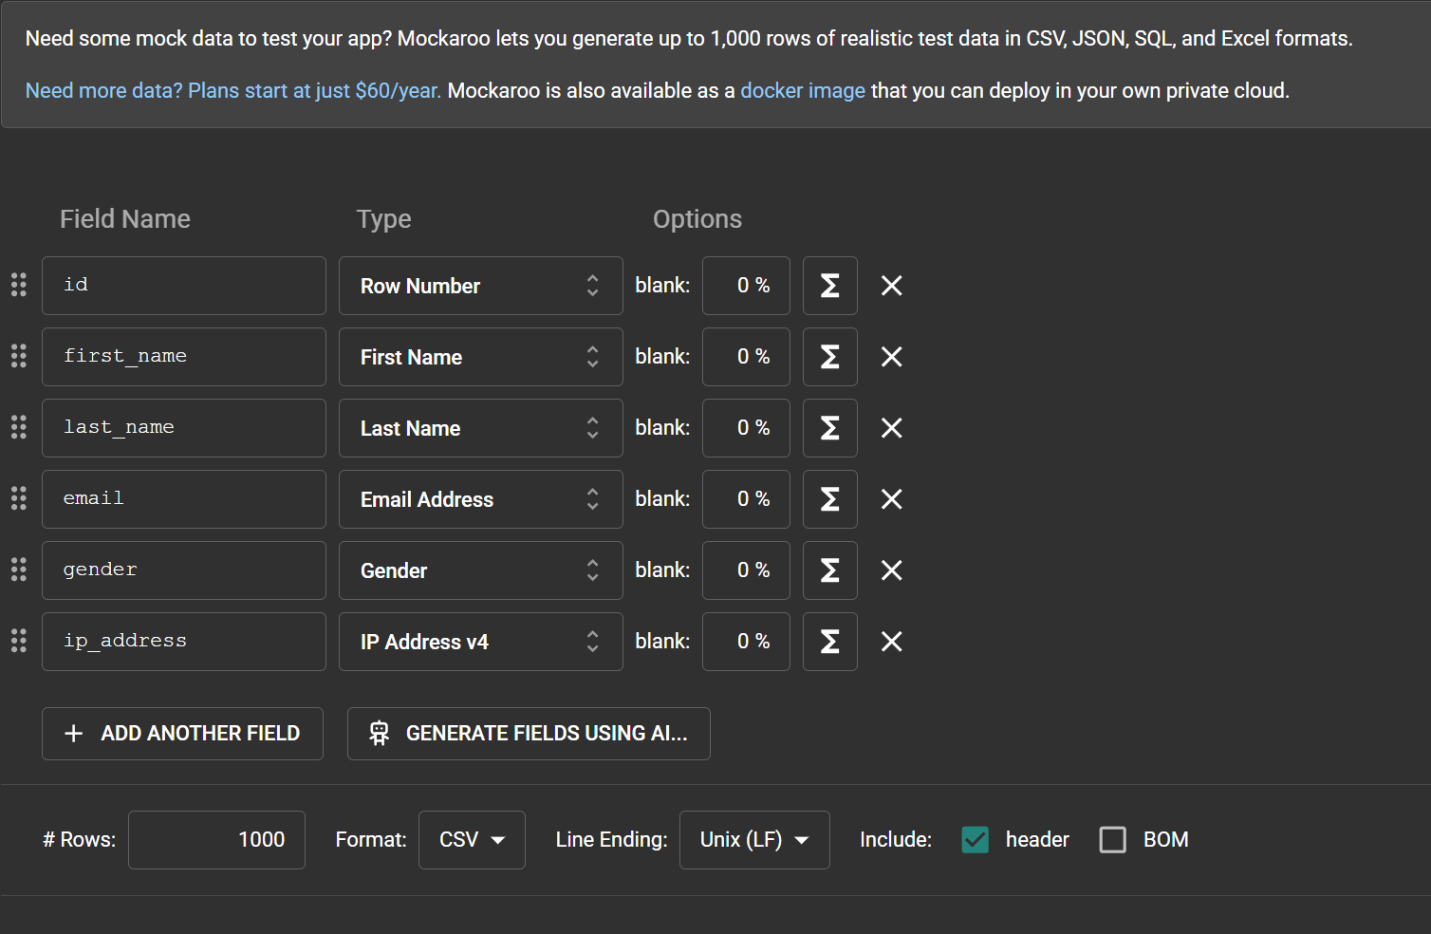The width and height of the screenshot is (1431, 934).
Task: Follow the Plans start at $60/year link
Action: click(x=232, y=91)
